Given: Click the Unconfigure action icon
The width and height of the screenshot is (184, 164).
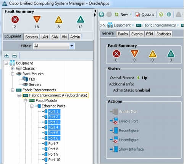Looking at the screenshot, I should click(x=114, y=140).
